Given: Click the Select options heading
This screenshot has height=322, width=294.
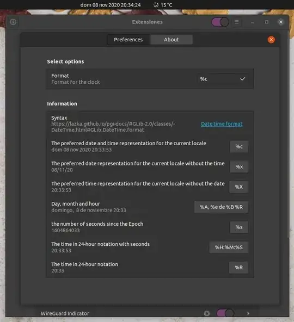Looking at the screenshot, I should pos(65,61).
